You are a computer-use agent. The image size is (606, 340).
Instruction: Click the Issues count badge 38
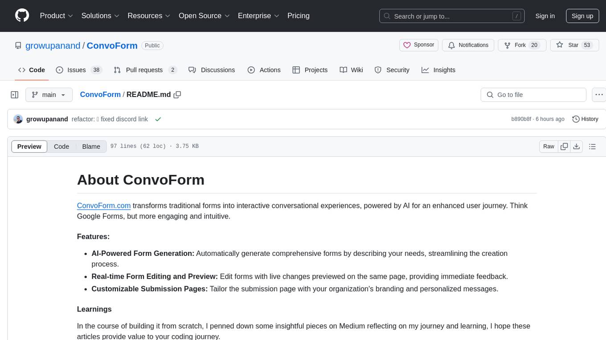(x=96, y=70)
